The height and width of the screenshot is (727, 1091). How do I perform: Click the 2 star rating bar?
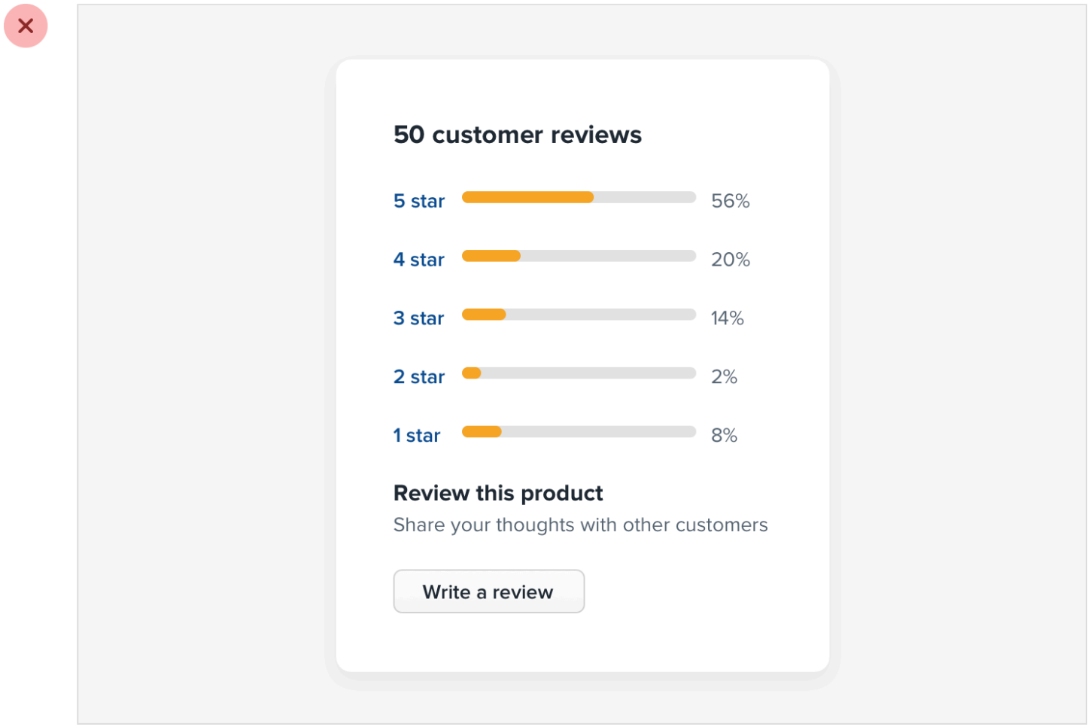[578, 373]
